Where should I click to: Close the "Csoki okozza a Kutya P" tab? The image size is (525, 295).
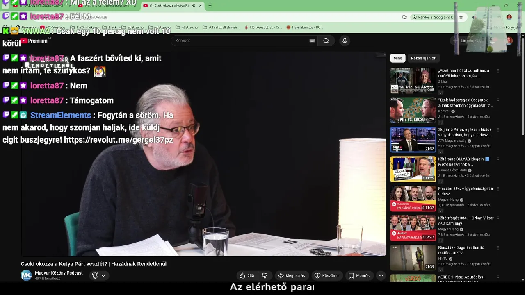200,6
